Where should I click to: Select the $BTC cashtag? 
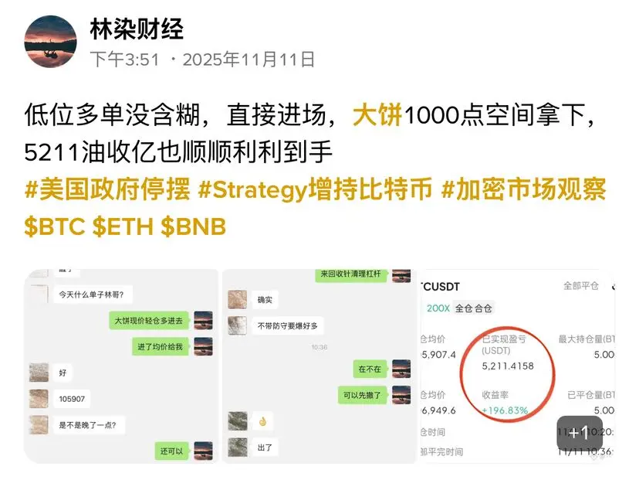pyautogui.click(x=55, y=226)
